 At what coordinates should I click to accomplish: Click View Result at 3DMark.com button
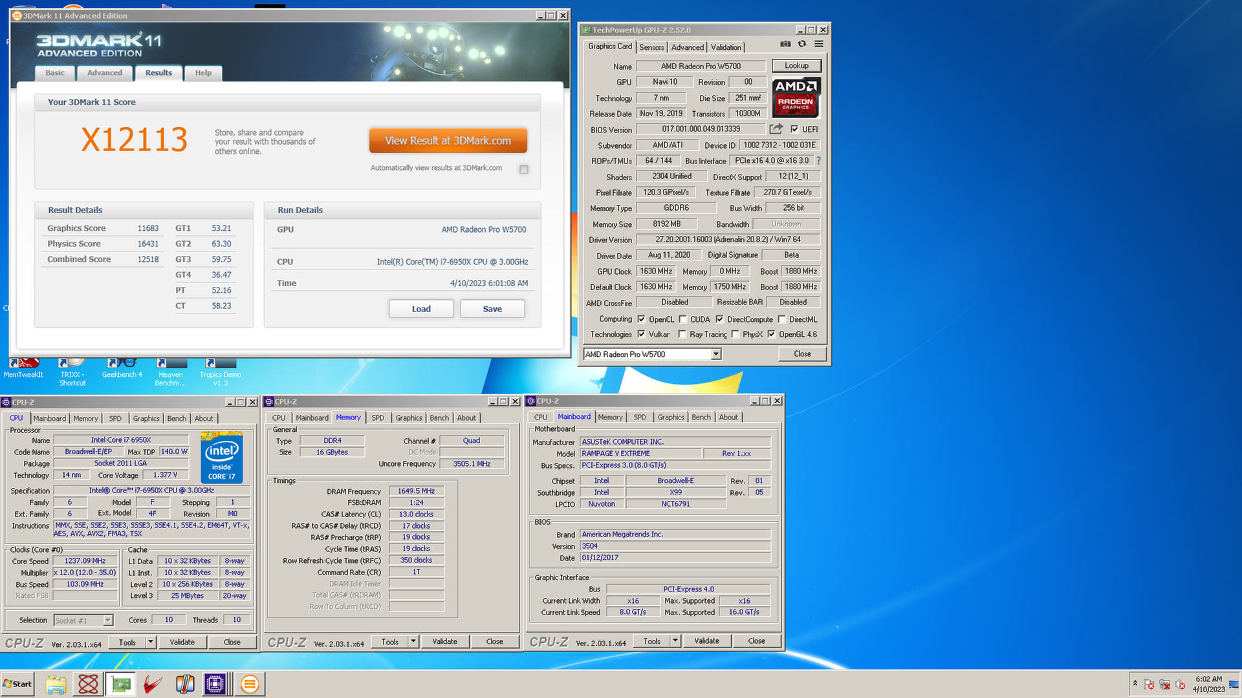(x=448, y=141)
